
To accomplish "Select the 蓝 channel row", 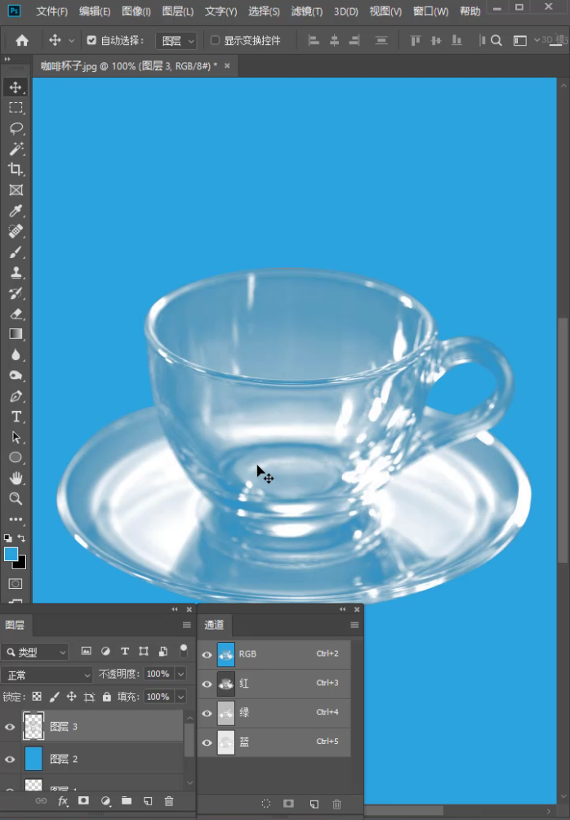I will click(274, 742).
